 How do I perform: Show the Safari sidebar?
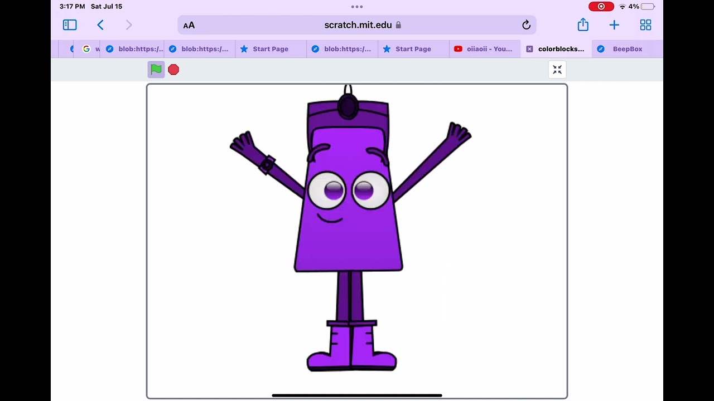pos(70,25)
